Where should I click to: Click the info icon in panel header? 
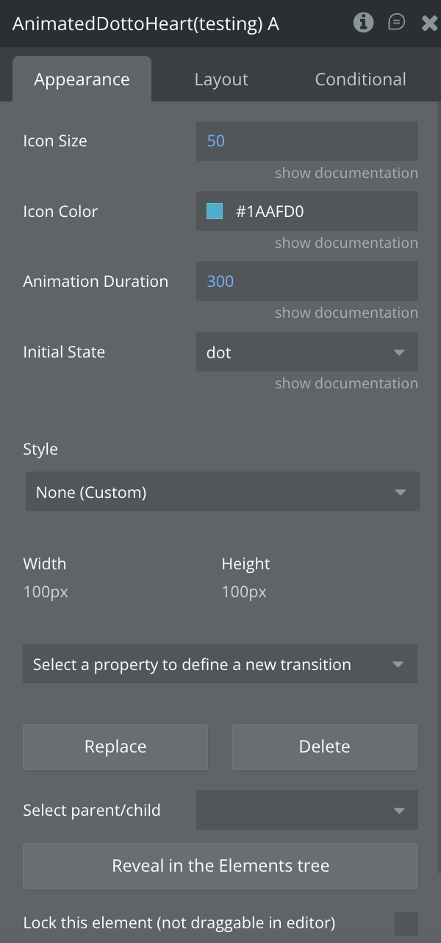click(x=363, y=23)
